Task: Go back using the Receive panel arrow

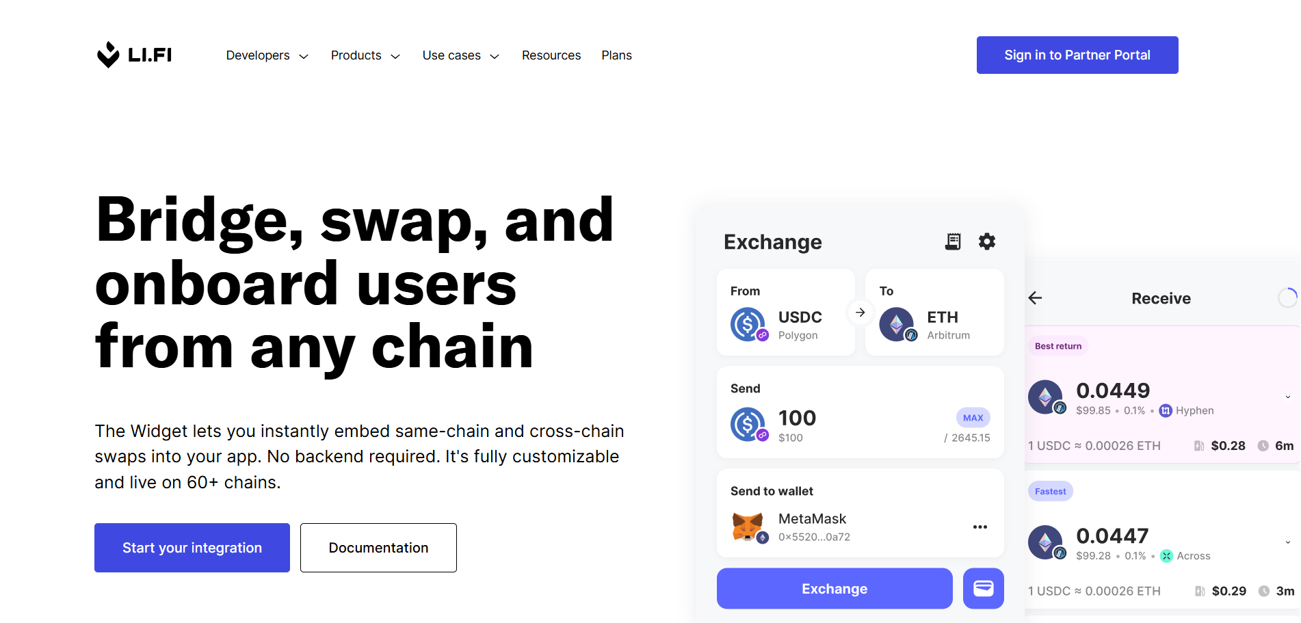Action: (x=1035, y=297)
